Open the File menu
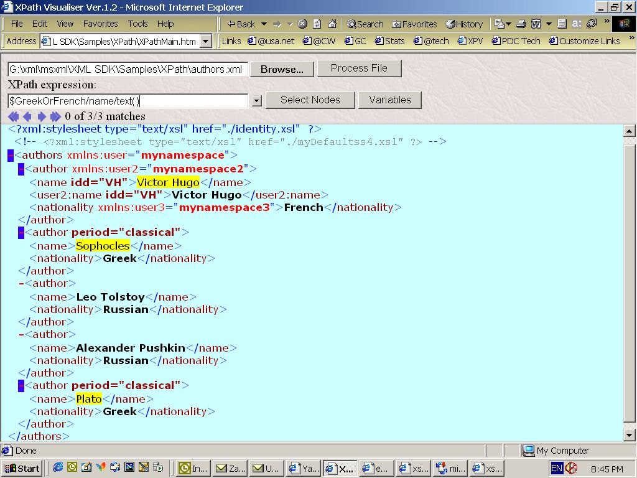The height and width of the screenshot is (478, 637). (x=17, y=24)
